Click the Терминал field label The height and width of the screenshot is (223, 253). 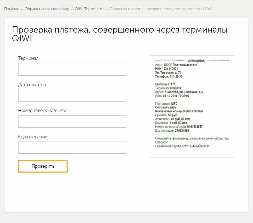(28, 58)
